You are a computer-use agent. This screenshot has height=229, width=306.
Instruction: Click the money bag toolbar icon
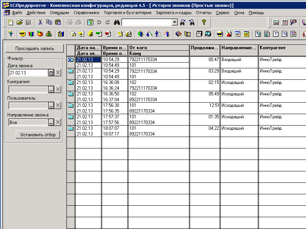[49, 34]
